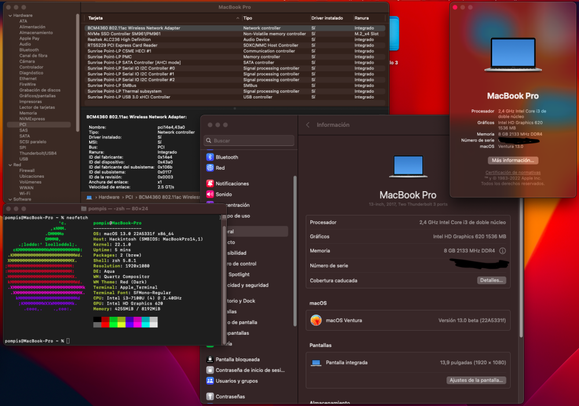Select Wi-Fi under the Red section
579x406 pixels.
click(x=25, y=193)
